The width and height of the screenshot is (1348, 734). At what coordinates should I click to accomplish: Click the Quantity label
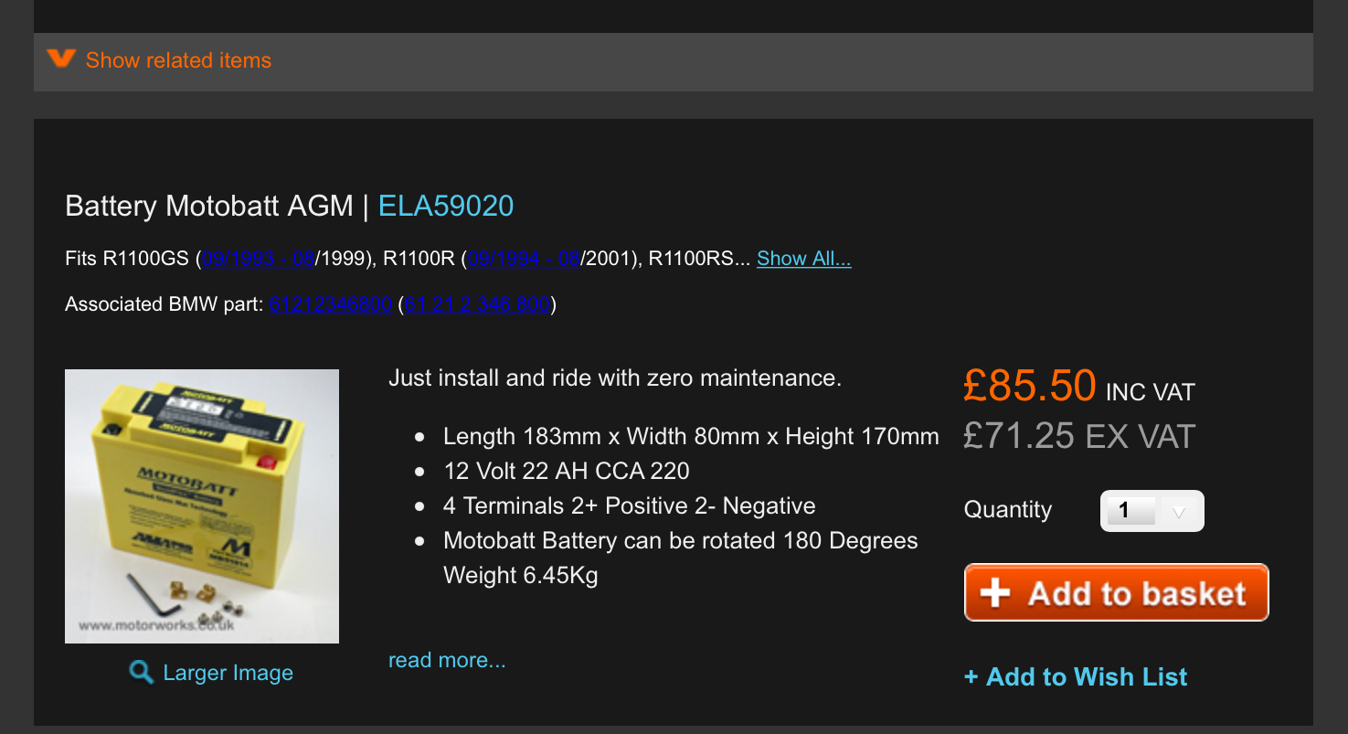click(x=1008, y=510)
